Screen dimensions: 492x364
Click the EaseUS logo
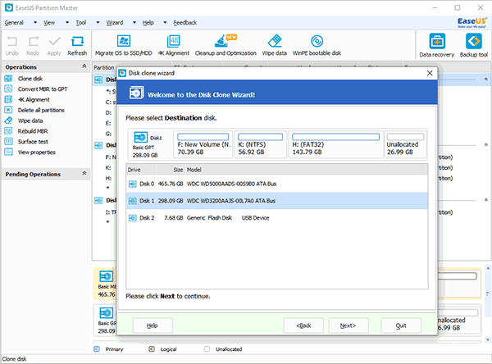coord(472,23)
